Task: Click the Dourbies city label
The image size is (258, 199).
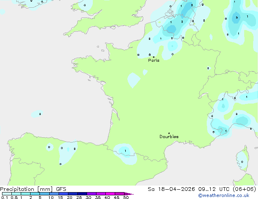Action: coord(169,136)
